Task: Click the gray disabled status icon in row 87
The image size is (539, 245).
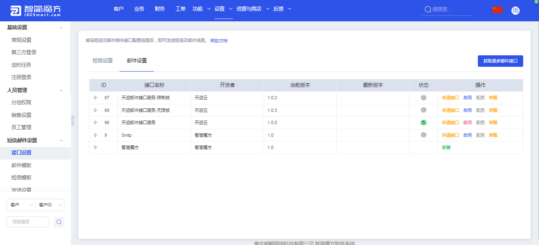Action: [423, 98]
